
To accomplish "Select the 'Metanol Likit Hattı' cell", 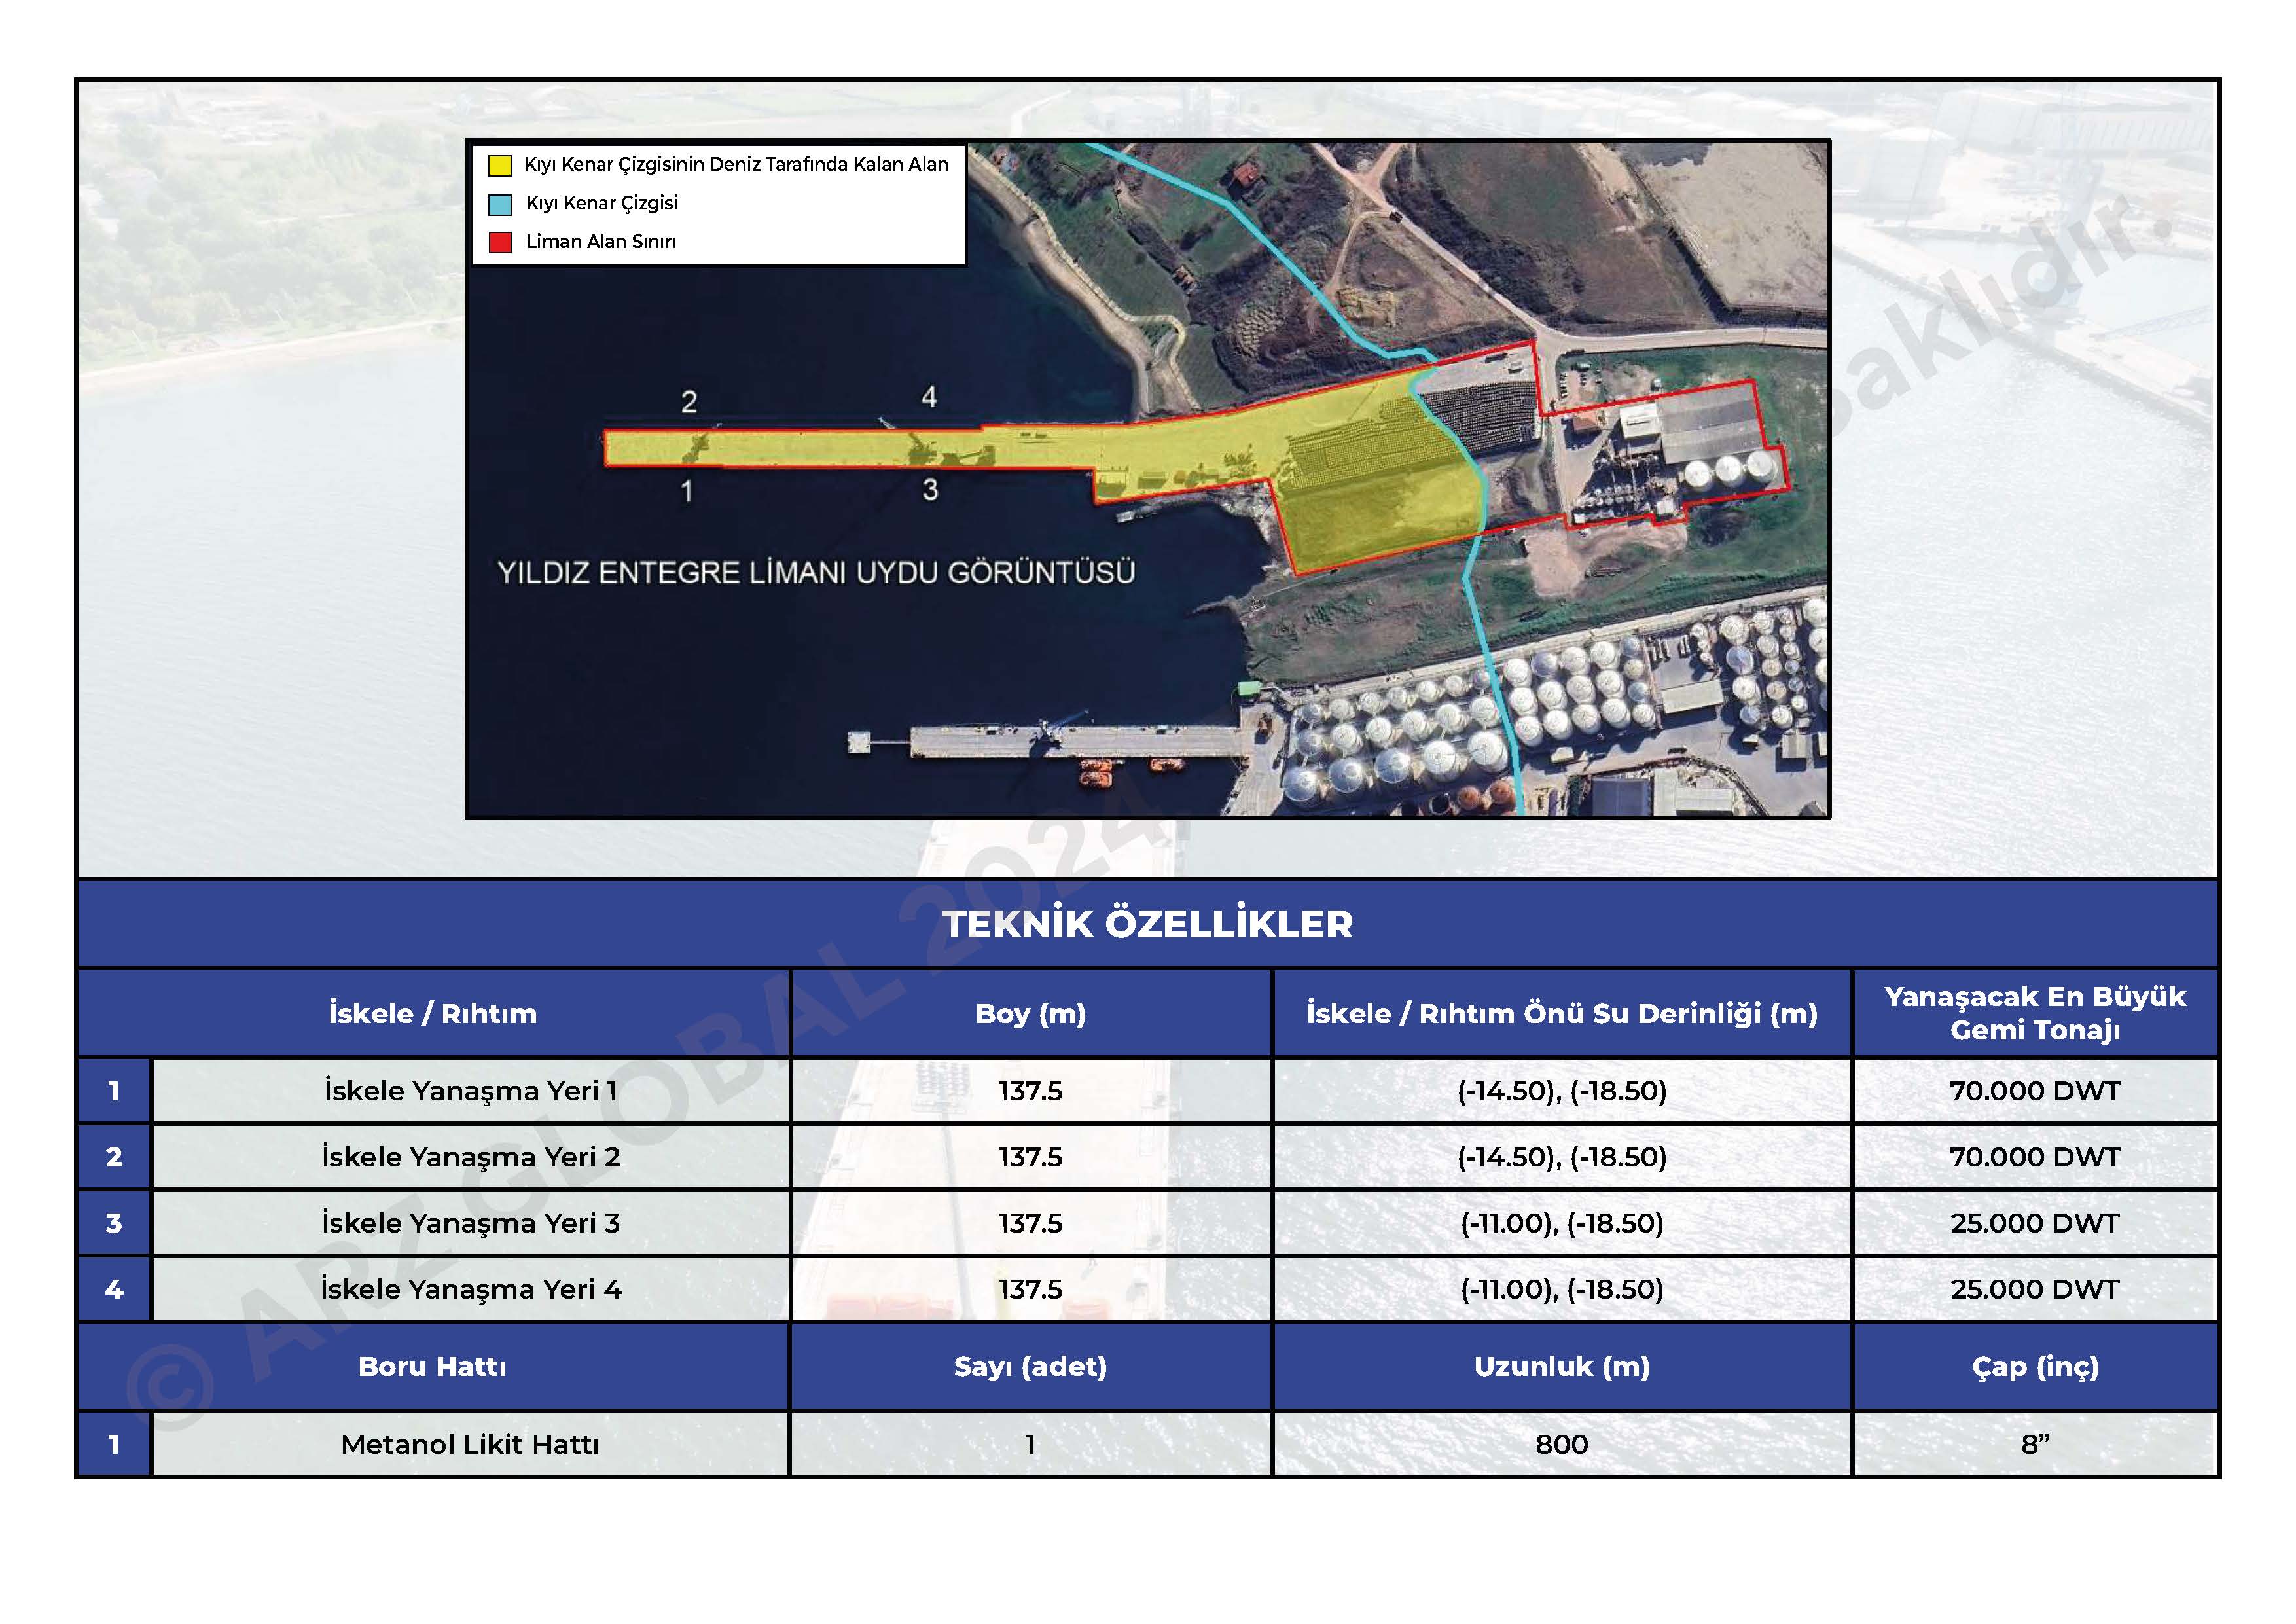I will (x=471, y=1445).
